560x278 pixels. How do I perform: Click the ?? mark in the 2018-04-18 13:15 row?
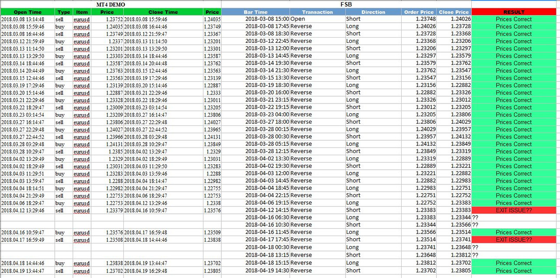tap(475, 255)
